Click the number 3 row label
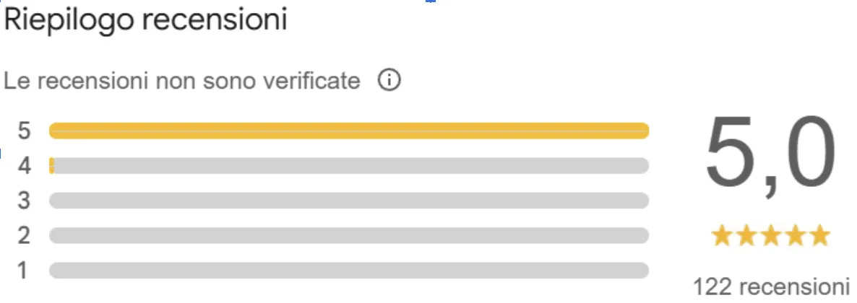 tap(25, 201)
